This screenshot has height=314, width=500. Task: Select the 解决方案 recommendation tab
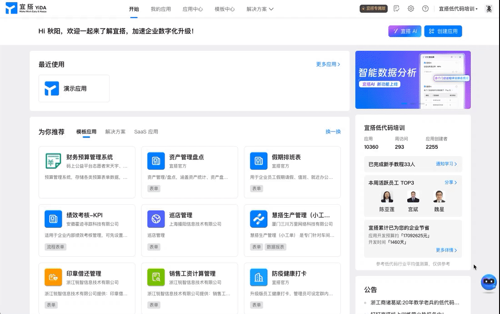[115, 132]
